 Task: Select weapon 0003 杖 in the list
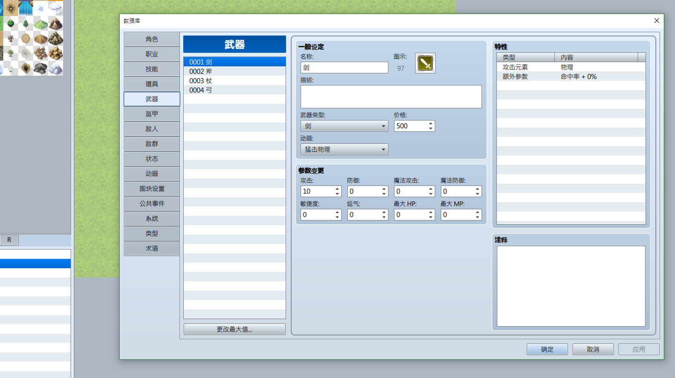pyautogui.click(x=235, y=80)
